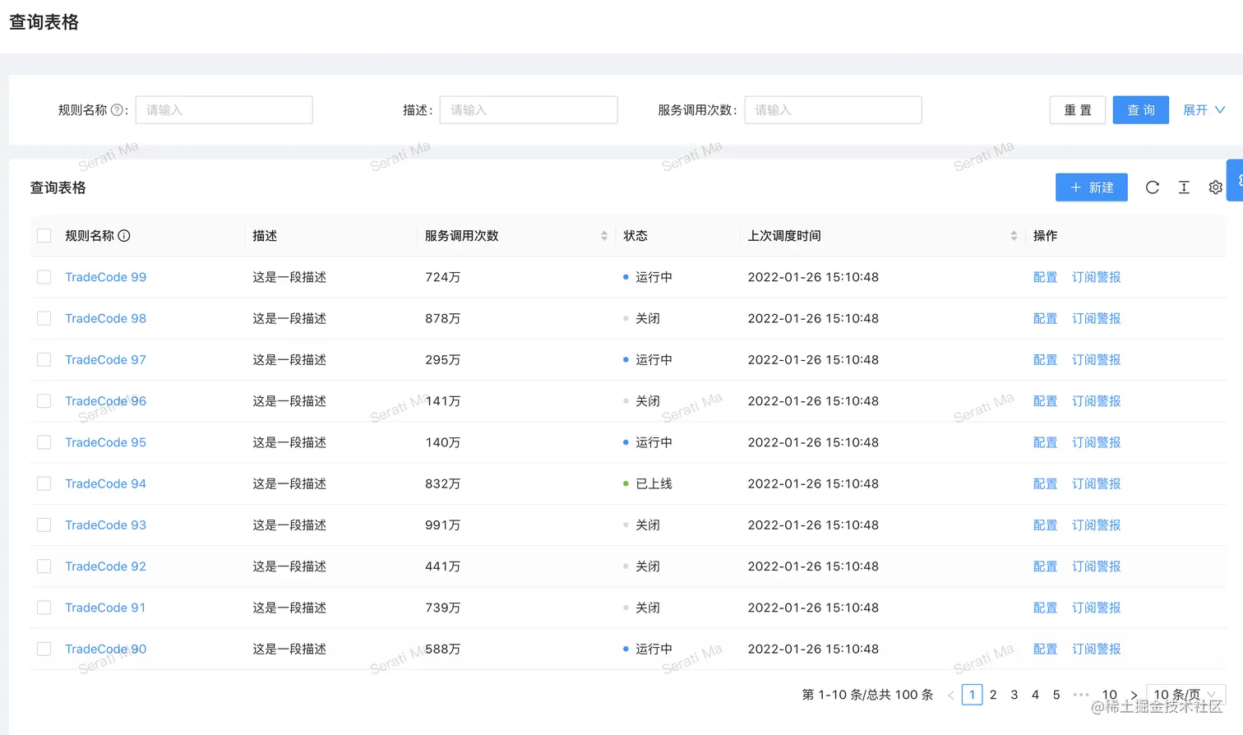
Task: Check the TradeCode 90 row checkbox
Action: 44,649
